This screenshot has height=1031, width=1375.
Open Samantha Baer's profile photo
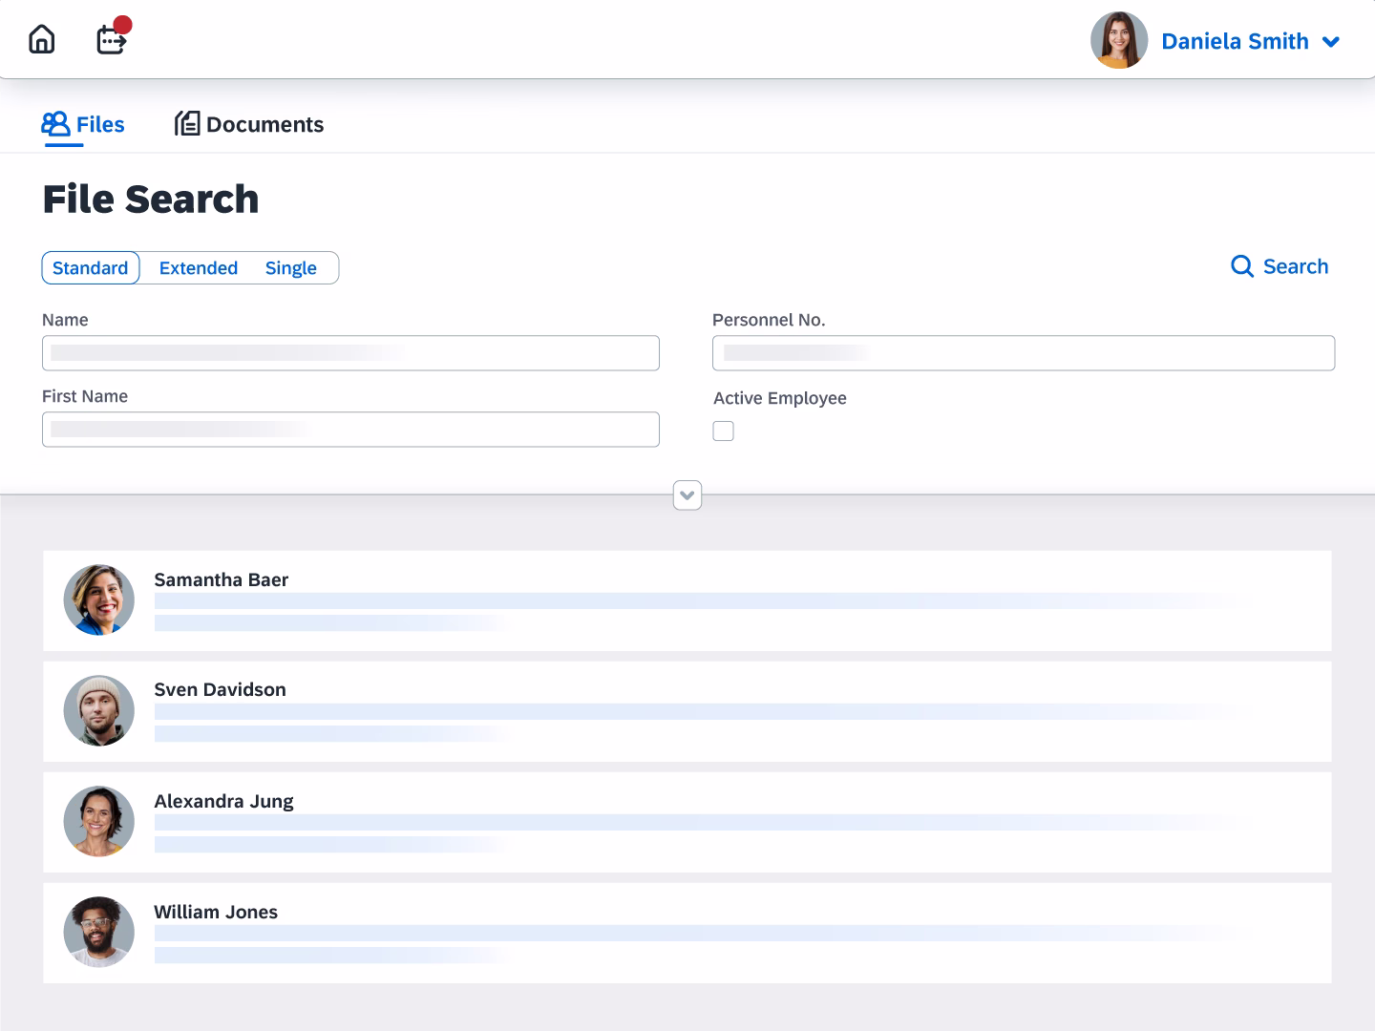click(x=99, y=600)
